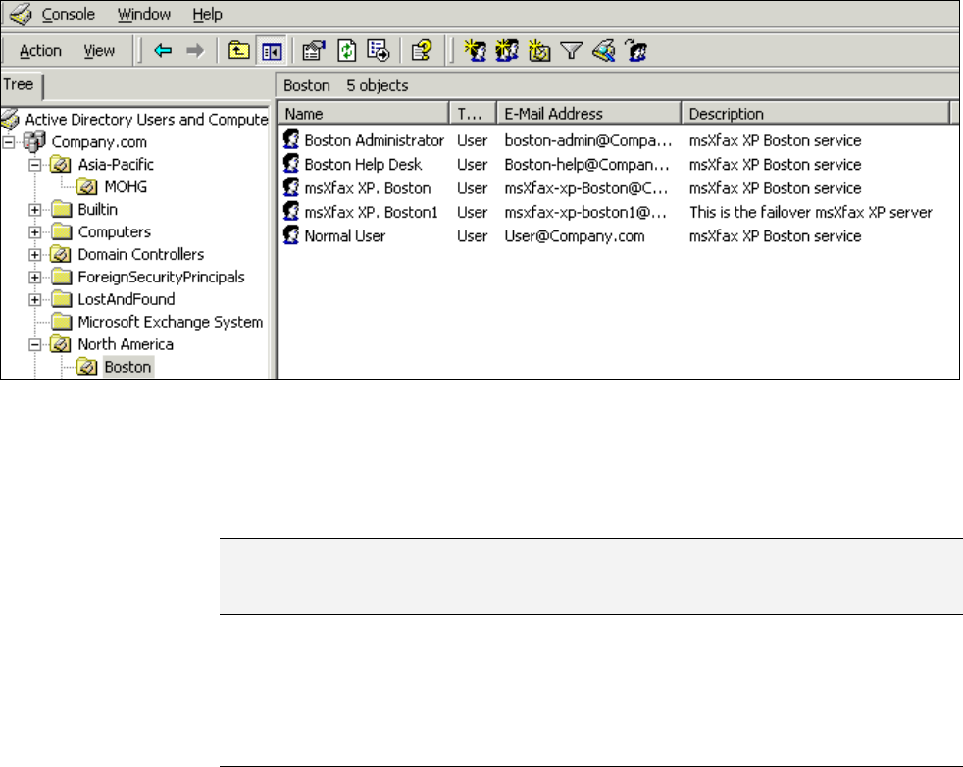Click the boston-admin email address cell

point(587,140)
